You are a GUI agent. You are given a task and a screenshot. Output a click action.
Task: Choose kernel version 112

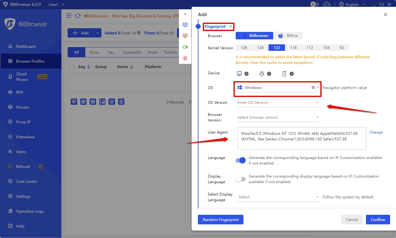tap(310, 48)
